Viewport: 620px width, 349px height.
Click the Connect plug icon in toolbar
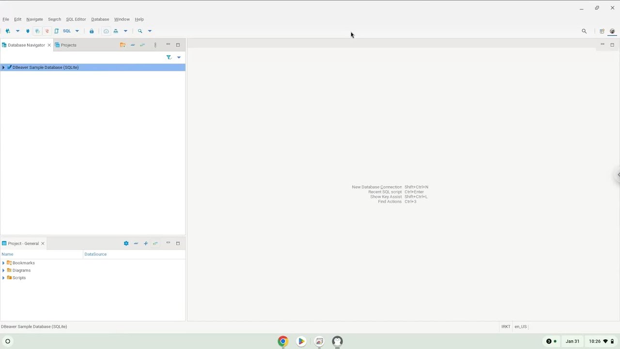click(28, 31)
